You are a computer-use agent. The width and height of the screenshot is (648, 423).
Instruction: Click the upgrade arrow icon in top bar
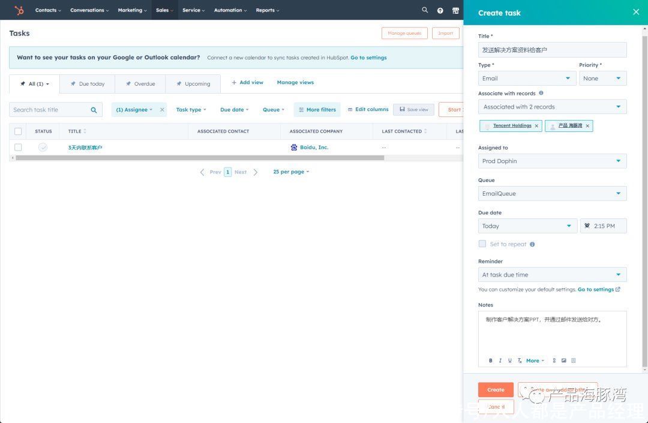coord(440,10)
